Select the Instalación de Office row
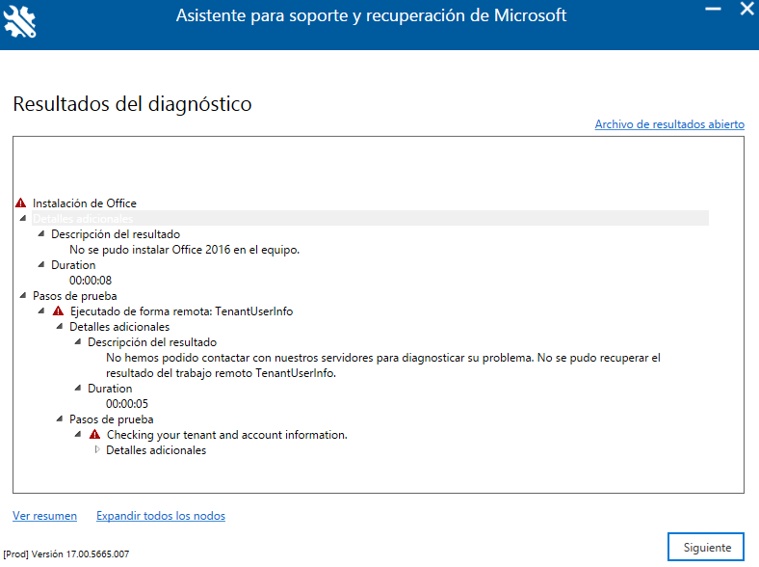This screenshot has height=567, width=759. tap(85, 203)
